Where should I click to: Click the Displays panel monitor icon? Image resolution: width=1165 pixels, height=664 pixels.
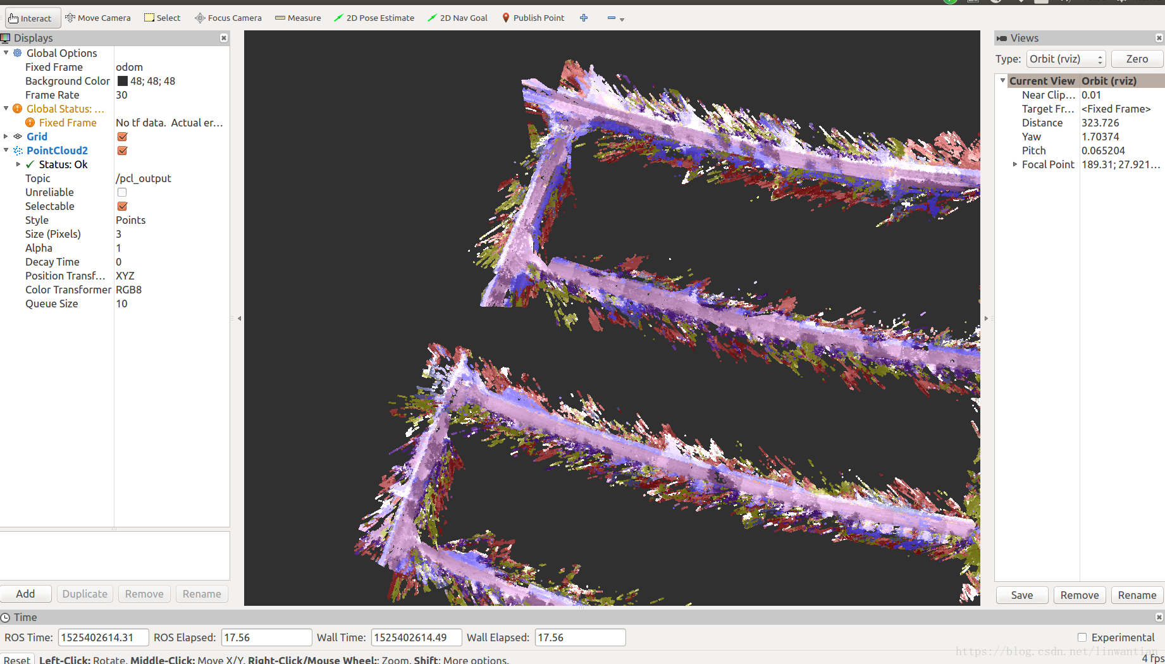pyautogui.click(x=6, y=38)
